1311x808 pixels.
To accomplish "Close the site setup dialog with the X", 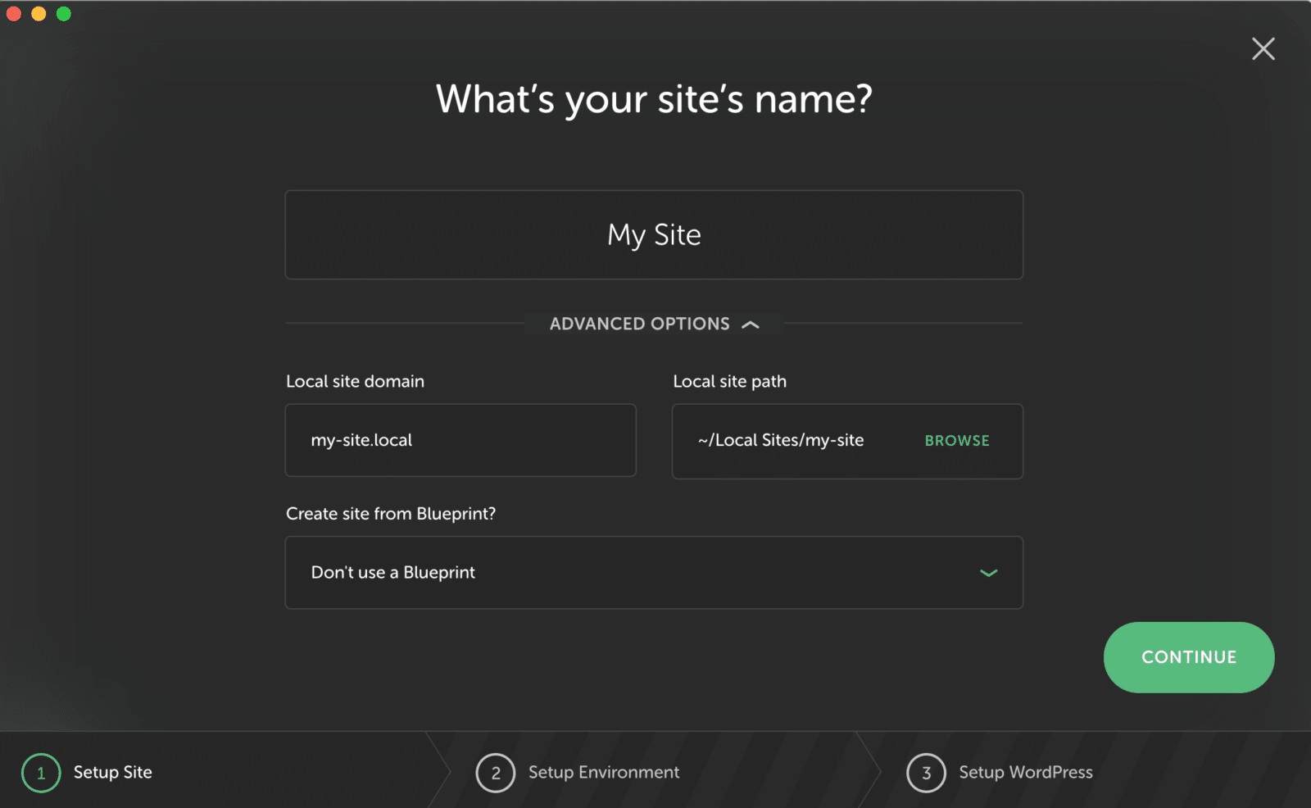I will click(1263, 49).
